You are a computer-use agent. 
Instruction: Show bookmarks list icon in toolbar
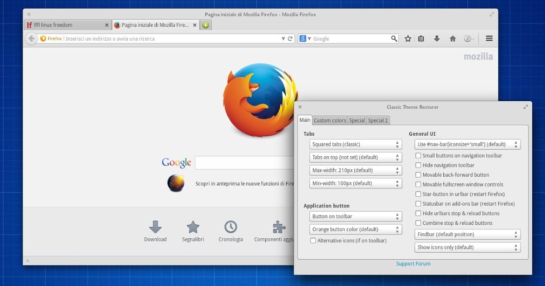click(421, 39)
